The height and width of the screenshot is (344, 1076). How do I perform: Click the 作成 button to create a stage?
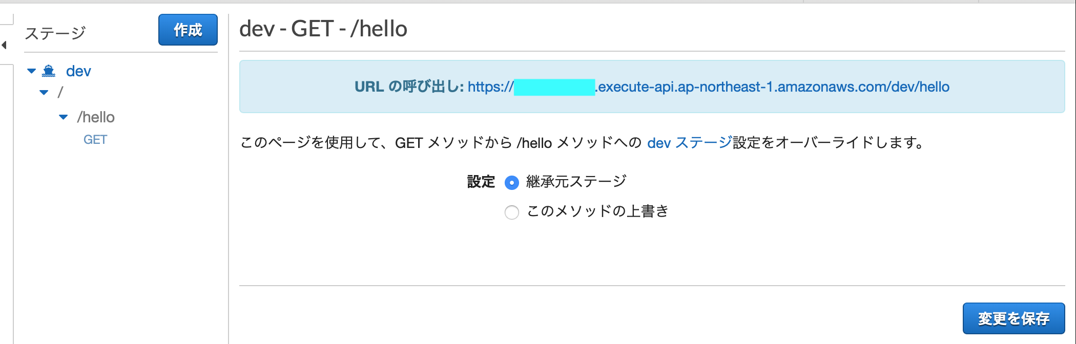pos(188,30)
